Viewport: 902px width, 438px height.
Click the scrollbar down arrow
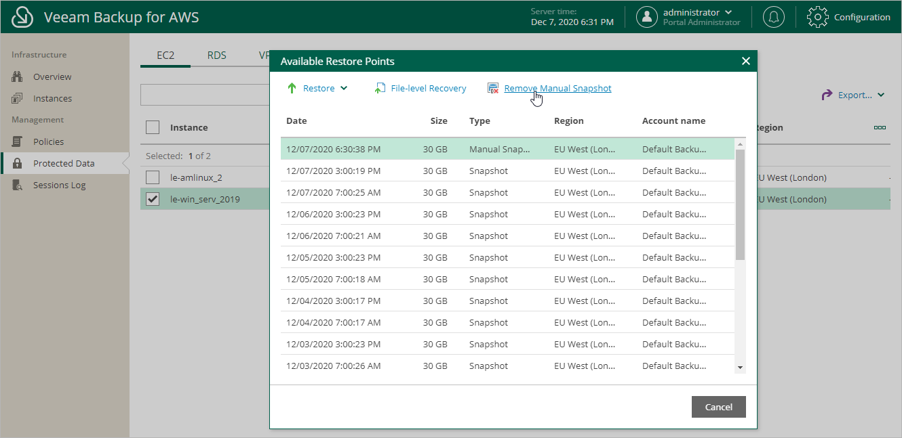[740, 368]
